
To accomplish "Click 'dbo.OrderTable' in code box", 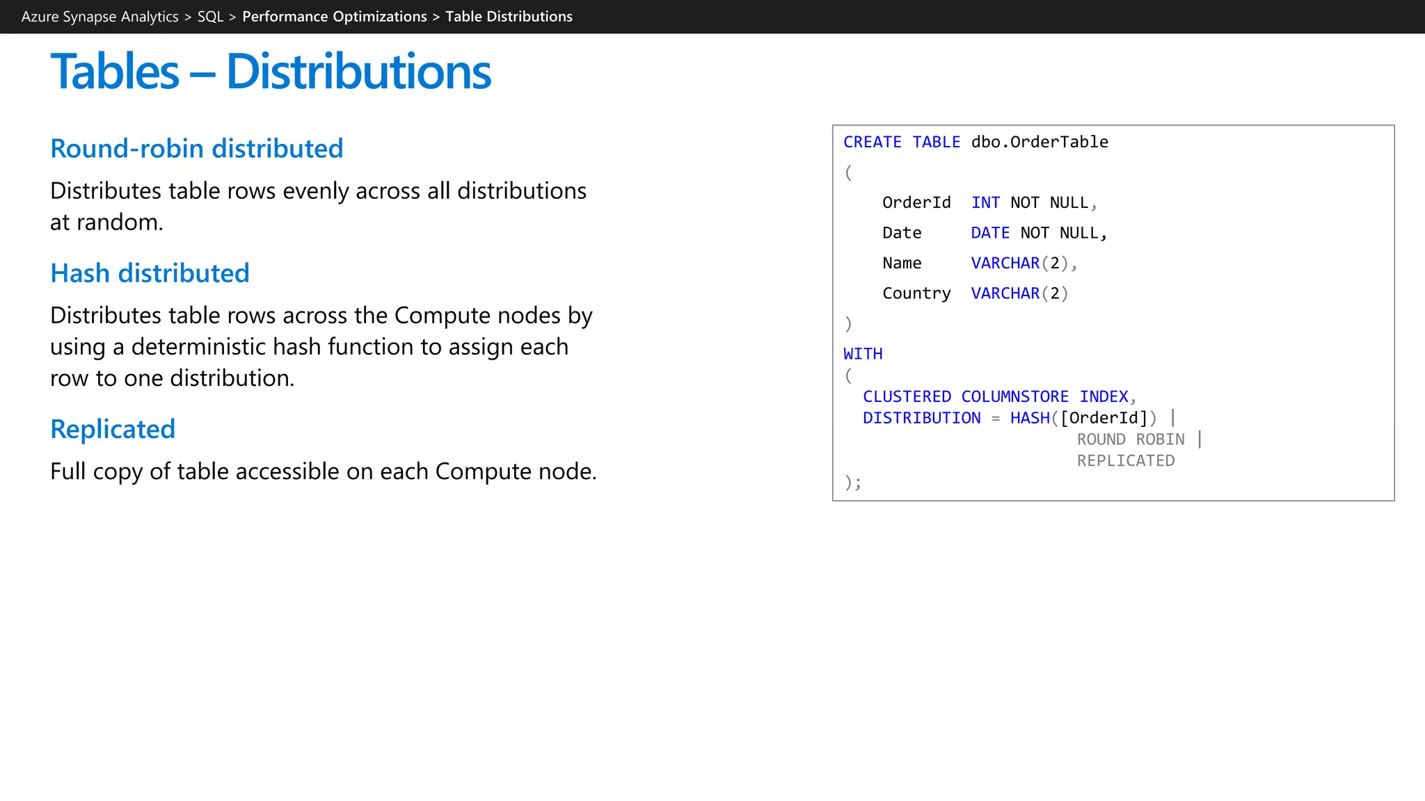I will [x=1040, y=142].
